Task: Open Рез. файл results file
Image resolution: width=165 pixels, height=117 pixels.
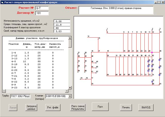Action: tap(53, 107)
